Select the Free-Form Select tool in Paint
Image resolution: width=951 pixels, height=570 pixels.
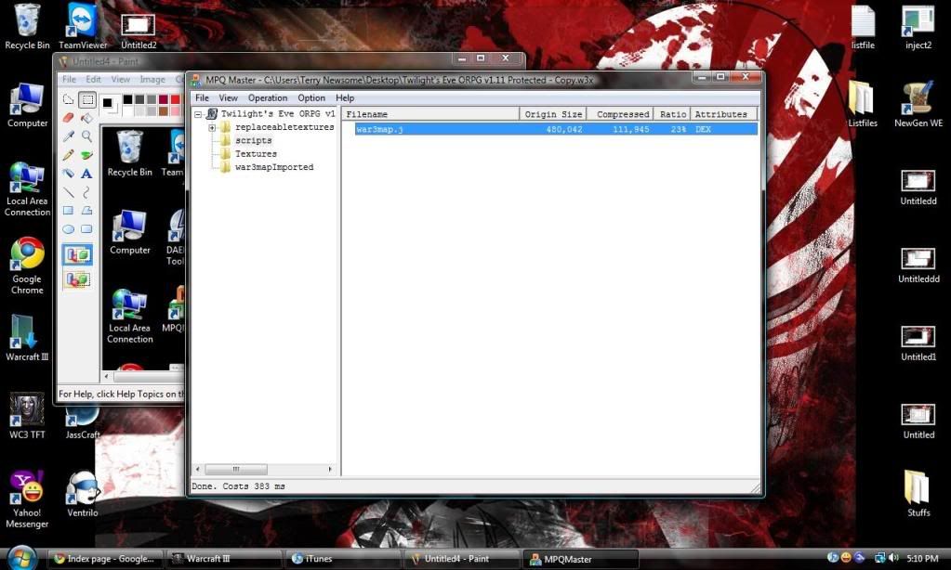[69, 99]
